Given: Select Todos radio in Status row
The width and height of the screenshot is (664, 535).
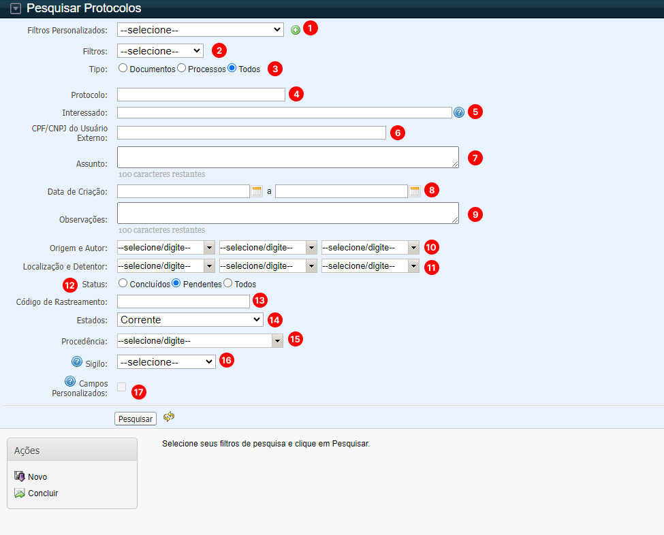Looking at the screenshot, I should 228,283.
